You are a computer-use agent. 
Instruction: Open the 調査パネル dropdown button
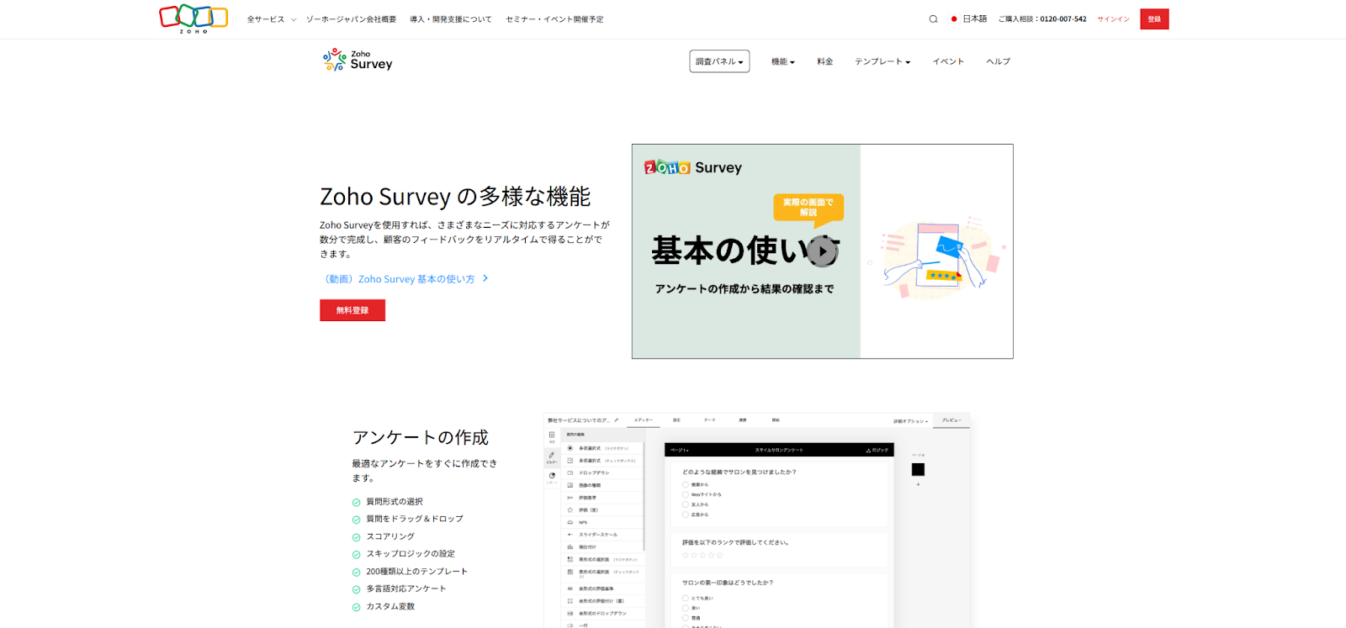tap(719, 61)
